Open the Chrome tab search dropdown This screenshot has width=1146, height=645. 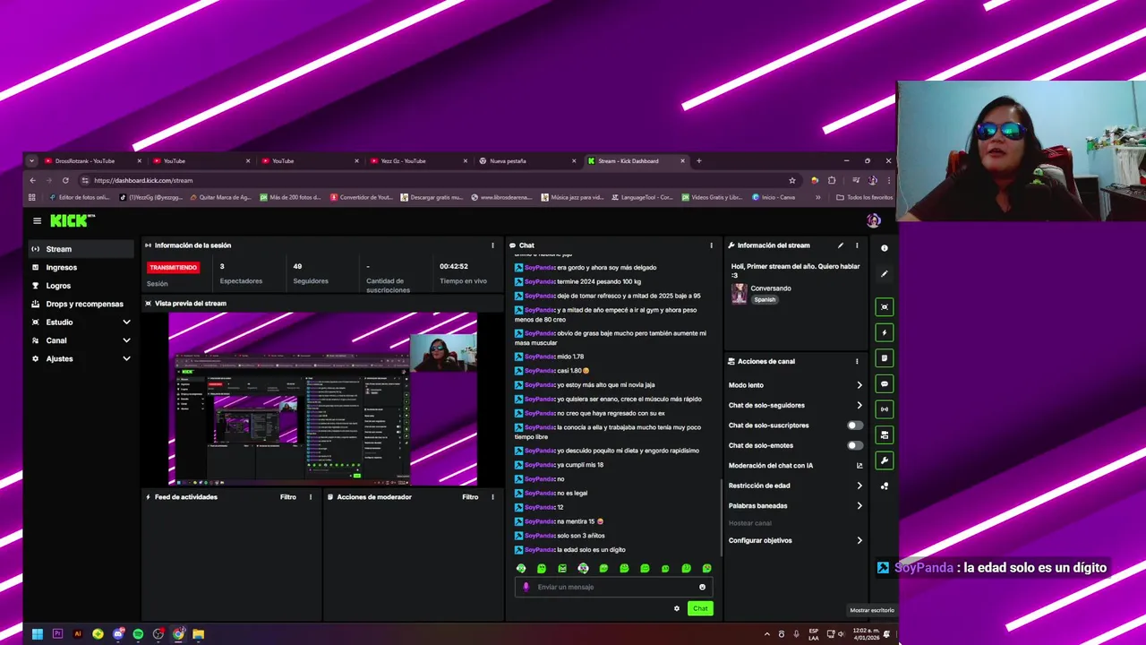click(31, 161)
